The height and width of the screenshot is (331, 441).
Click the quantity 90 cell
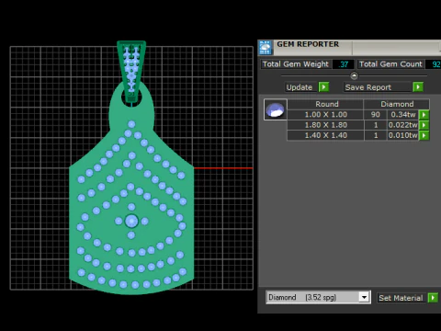376,115
